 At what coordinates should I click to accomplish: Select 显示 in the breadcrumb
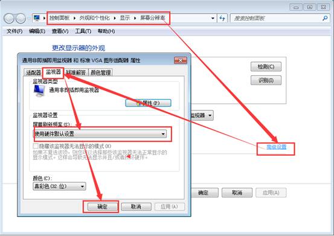(125, 18)
